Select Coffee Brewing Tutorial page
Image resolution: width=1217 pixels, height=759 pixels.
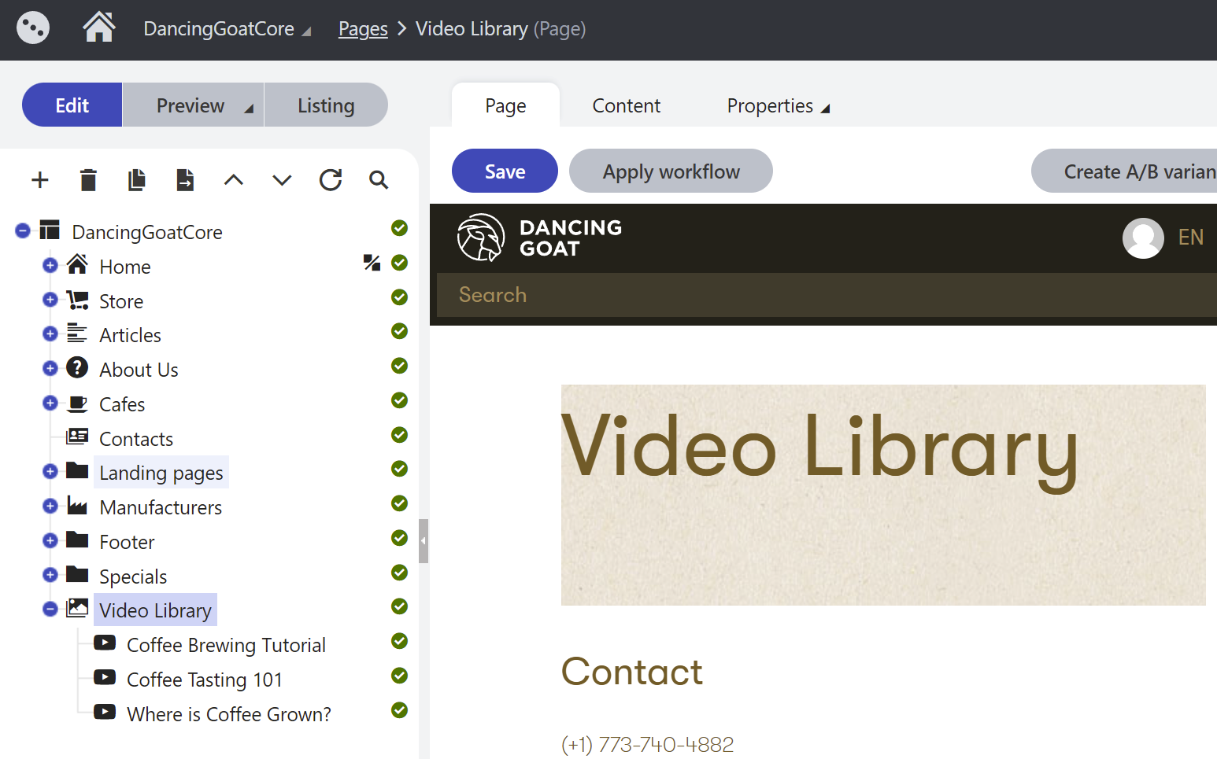pyautogui.click(x=226, y=645)
